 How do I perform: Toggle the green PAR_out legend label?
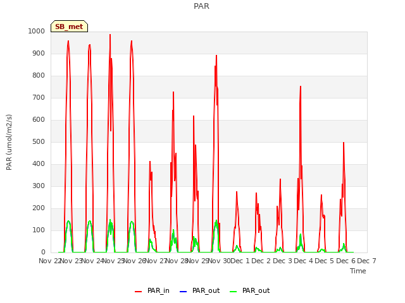256,290
